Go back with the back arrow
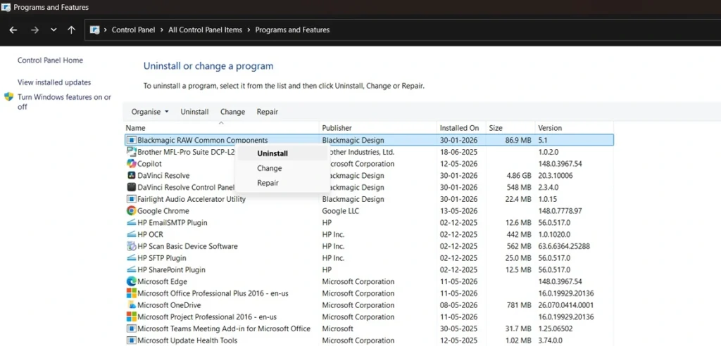This screenshot has height=346, width=721. (13, 30)
